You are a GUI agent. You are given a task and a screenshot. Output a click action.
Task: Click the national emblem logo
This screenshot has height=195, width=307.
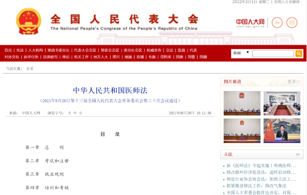click(29, 22)
